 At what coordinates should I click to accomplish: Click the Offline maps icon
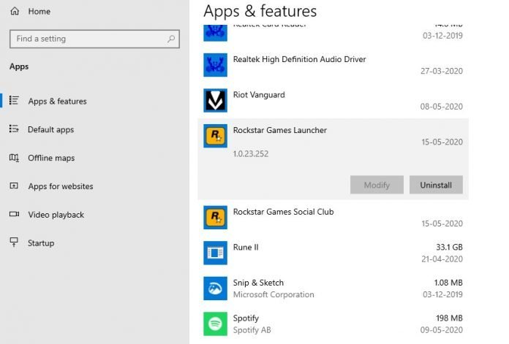point(14,158)
